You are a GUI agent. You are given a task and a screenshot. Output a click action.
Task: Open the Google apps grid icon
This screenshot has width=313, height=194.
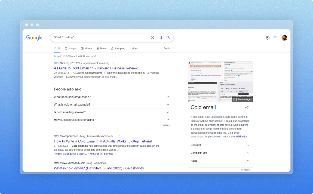pyautogui.click(x=276, y=38)
